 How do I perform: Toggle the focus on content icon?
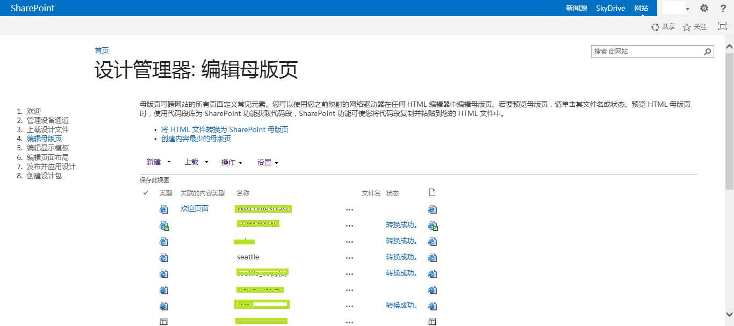coord(723,26)
